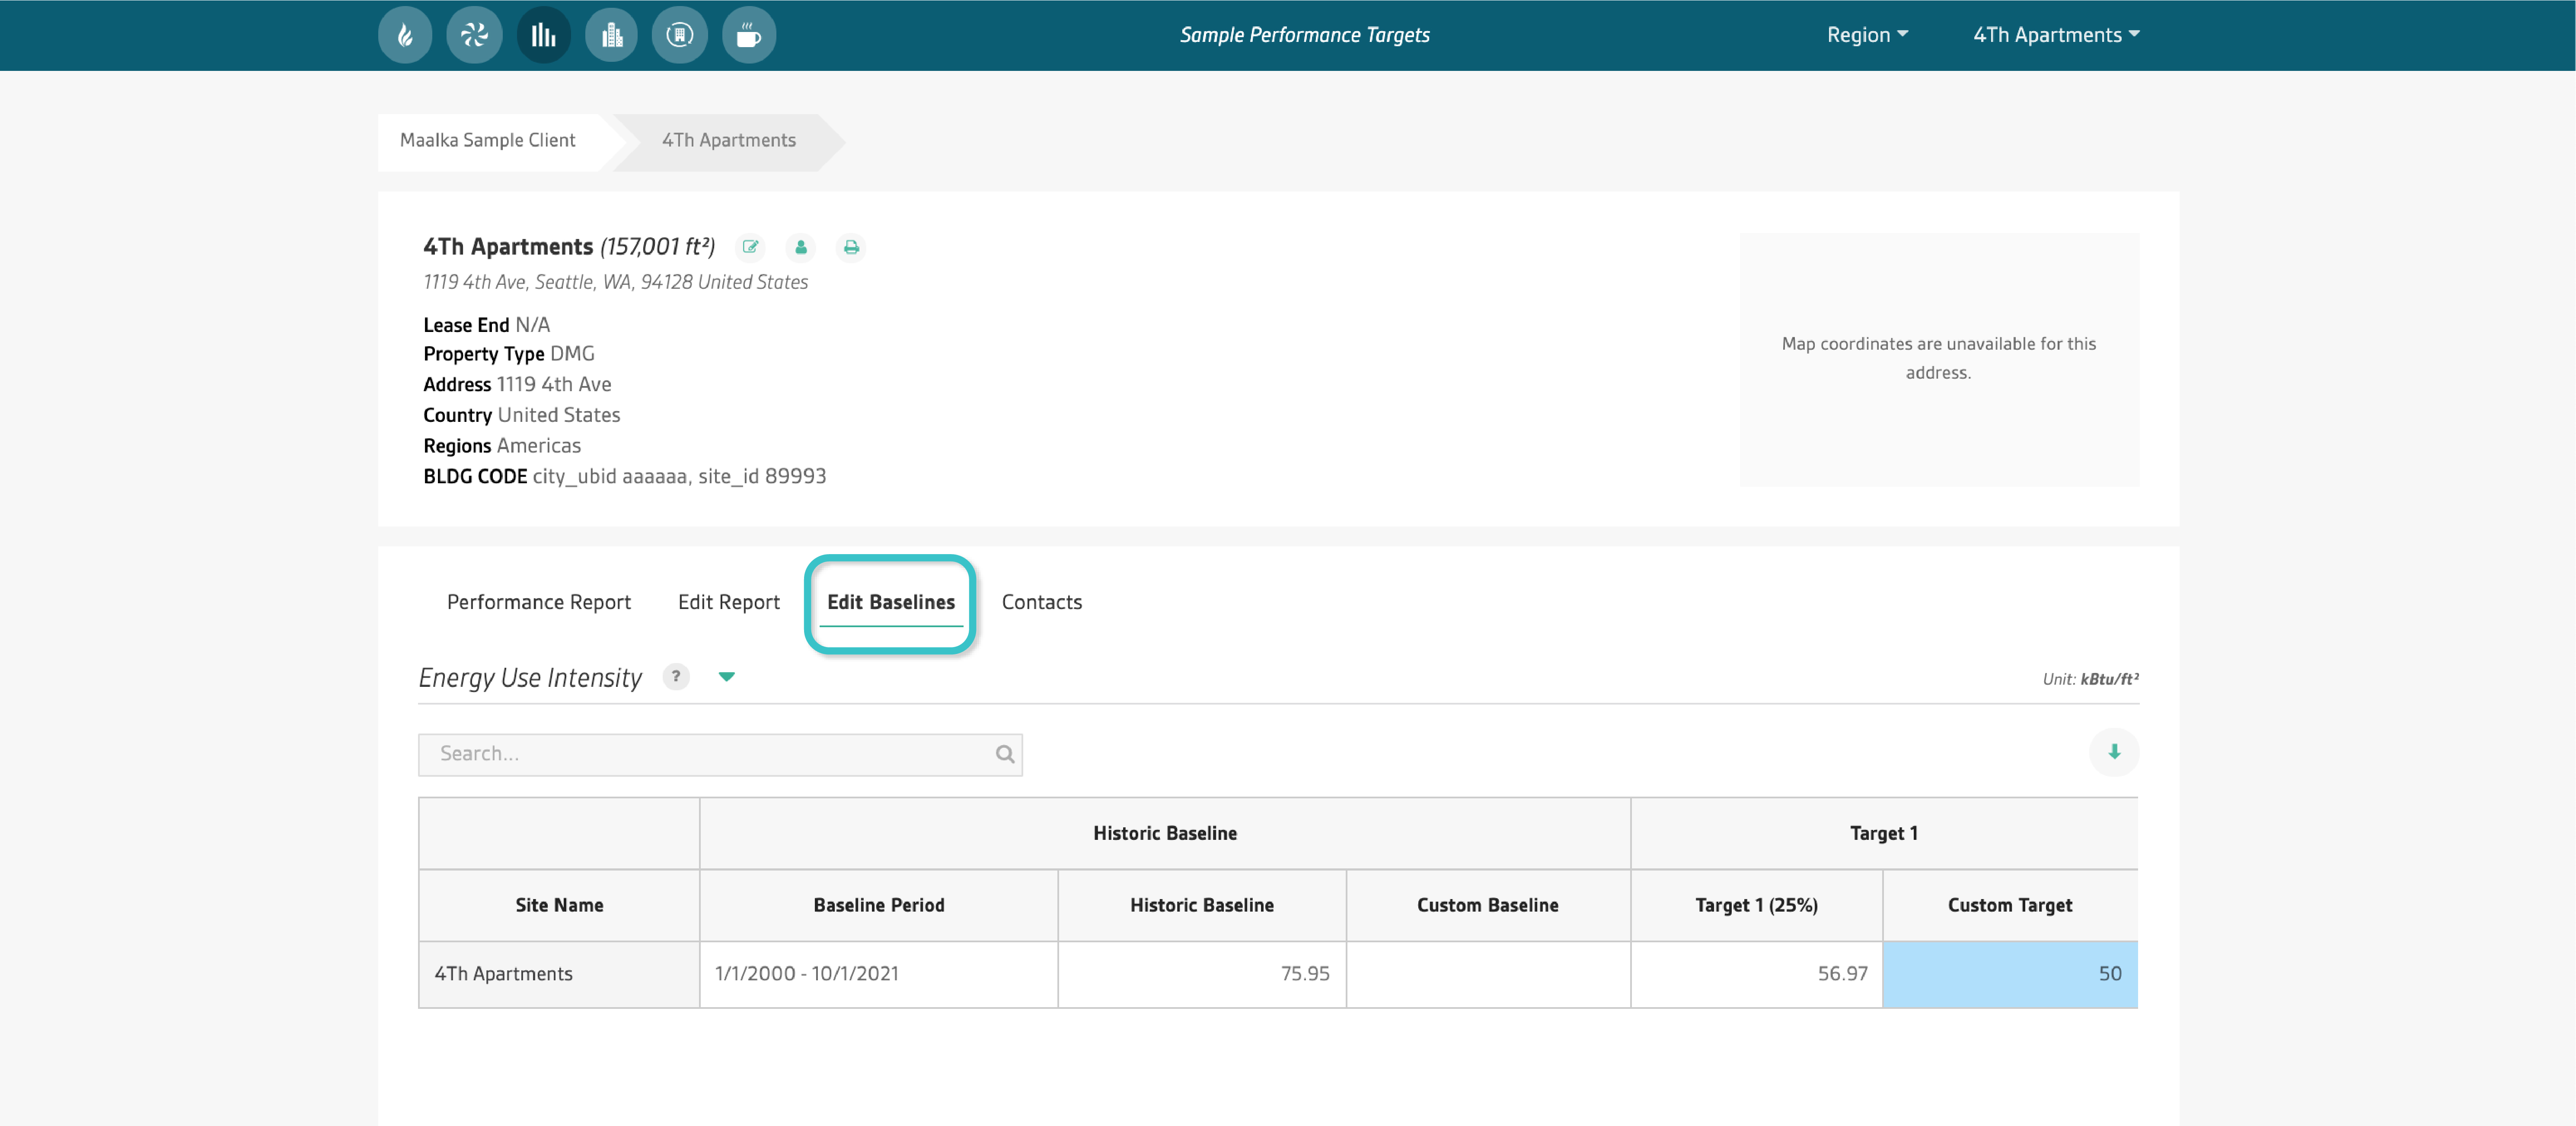
Task: Click the map coordinates unavailable placeholder
Action: pos(1939,359)
